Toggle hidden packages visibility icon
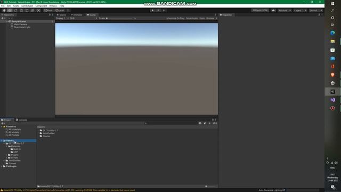 click(x=215, y=123)
